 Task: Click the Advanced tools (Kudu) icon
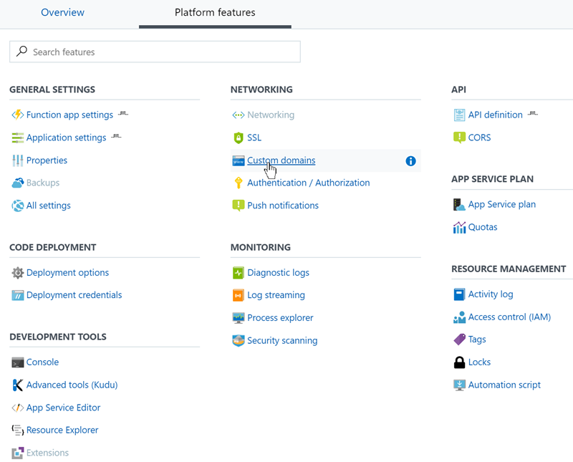tap(16, 385)
